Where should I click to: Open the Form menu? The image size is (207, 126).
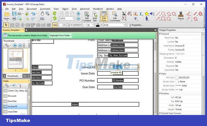56,9
